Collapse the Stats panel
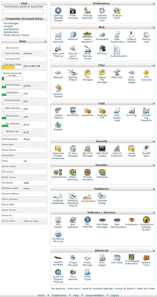The height and width of the screenshot is (297, 157). click(45, 41)
